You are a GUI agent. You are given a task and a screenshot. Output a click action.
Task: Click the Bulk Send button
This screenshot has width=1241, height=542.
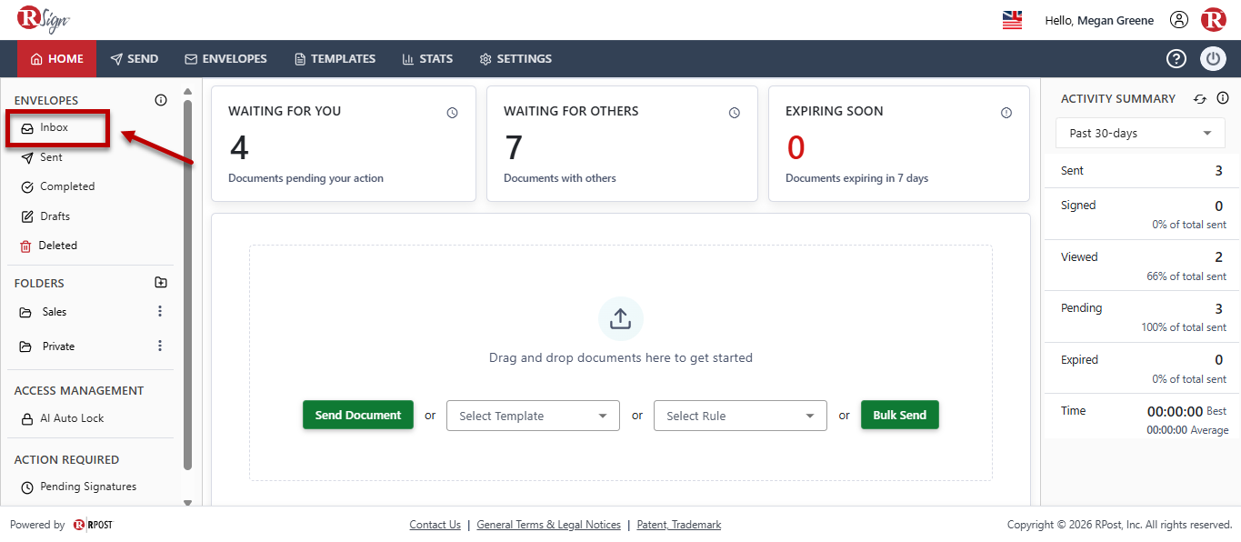[900, 415]
